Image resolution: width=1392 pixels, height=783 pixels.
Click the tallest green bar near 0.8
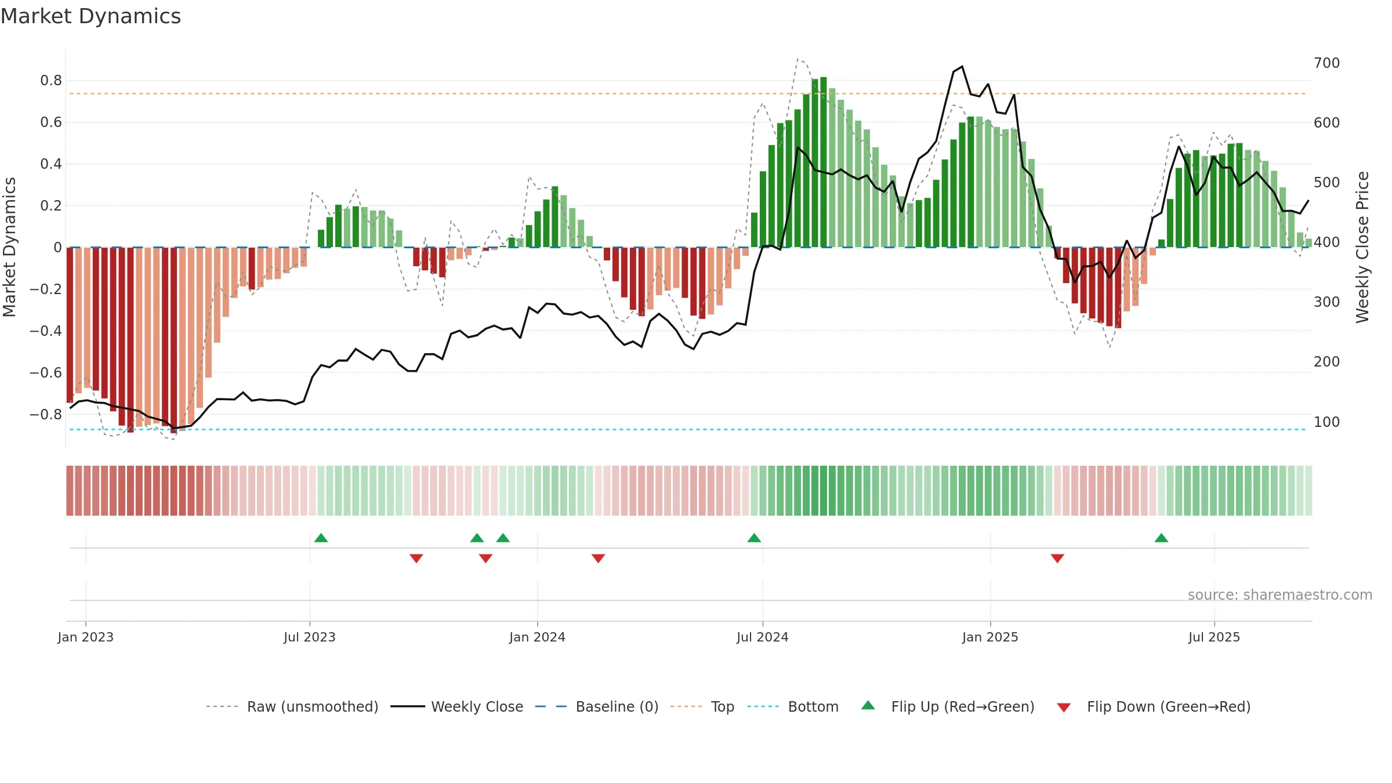823,162
